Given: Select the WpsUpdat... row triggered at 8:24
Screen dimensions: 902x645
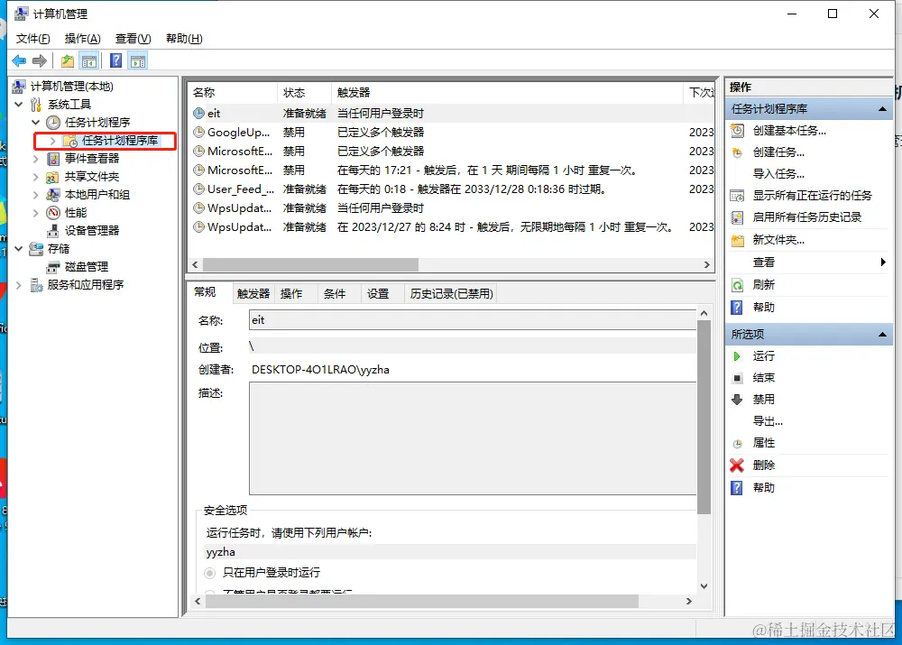Looking at the screenshot, I should click(452, 227).
